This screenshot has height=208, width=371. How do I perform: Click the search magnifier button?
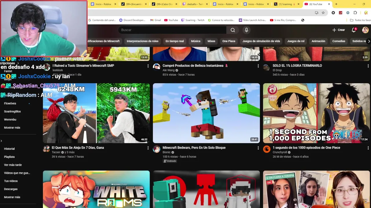(x=233, y=30)
